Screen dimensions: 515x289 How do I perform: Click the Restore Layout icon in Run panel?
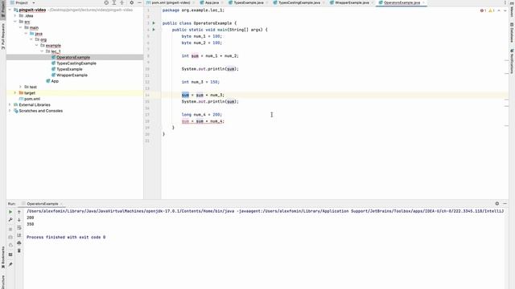click(x=10, y=254)
